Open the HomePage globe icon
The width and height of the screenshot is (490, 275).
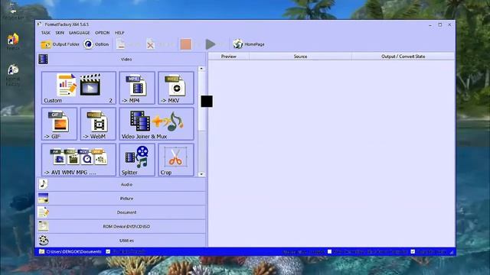click(238, 44)
